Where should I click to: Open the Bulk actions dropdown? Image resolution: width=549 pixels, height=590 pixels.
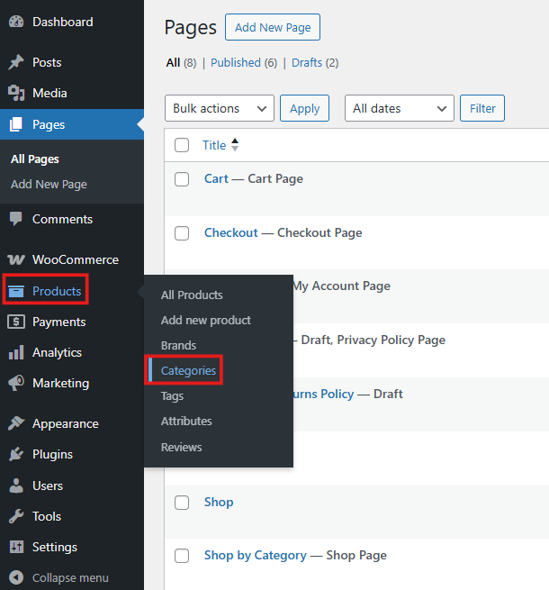pyautogui.click(x=220, y=109)
